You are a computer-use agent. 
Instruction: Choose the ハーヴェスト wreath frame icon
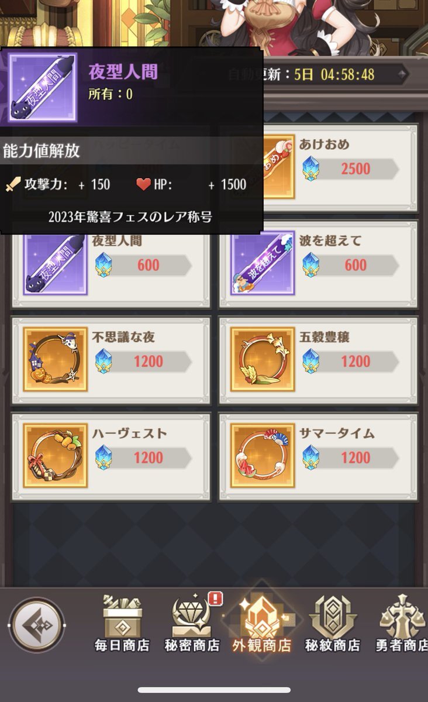coord(56,455)
